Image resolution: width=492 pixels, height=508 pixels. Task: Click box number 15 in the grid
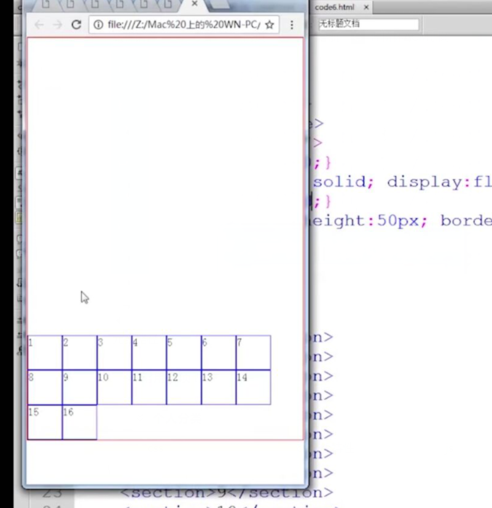[45, 422]
